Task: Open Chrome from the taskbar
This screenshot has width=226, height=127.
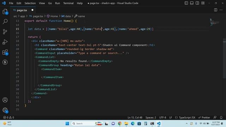Action: coord(120,123)
